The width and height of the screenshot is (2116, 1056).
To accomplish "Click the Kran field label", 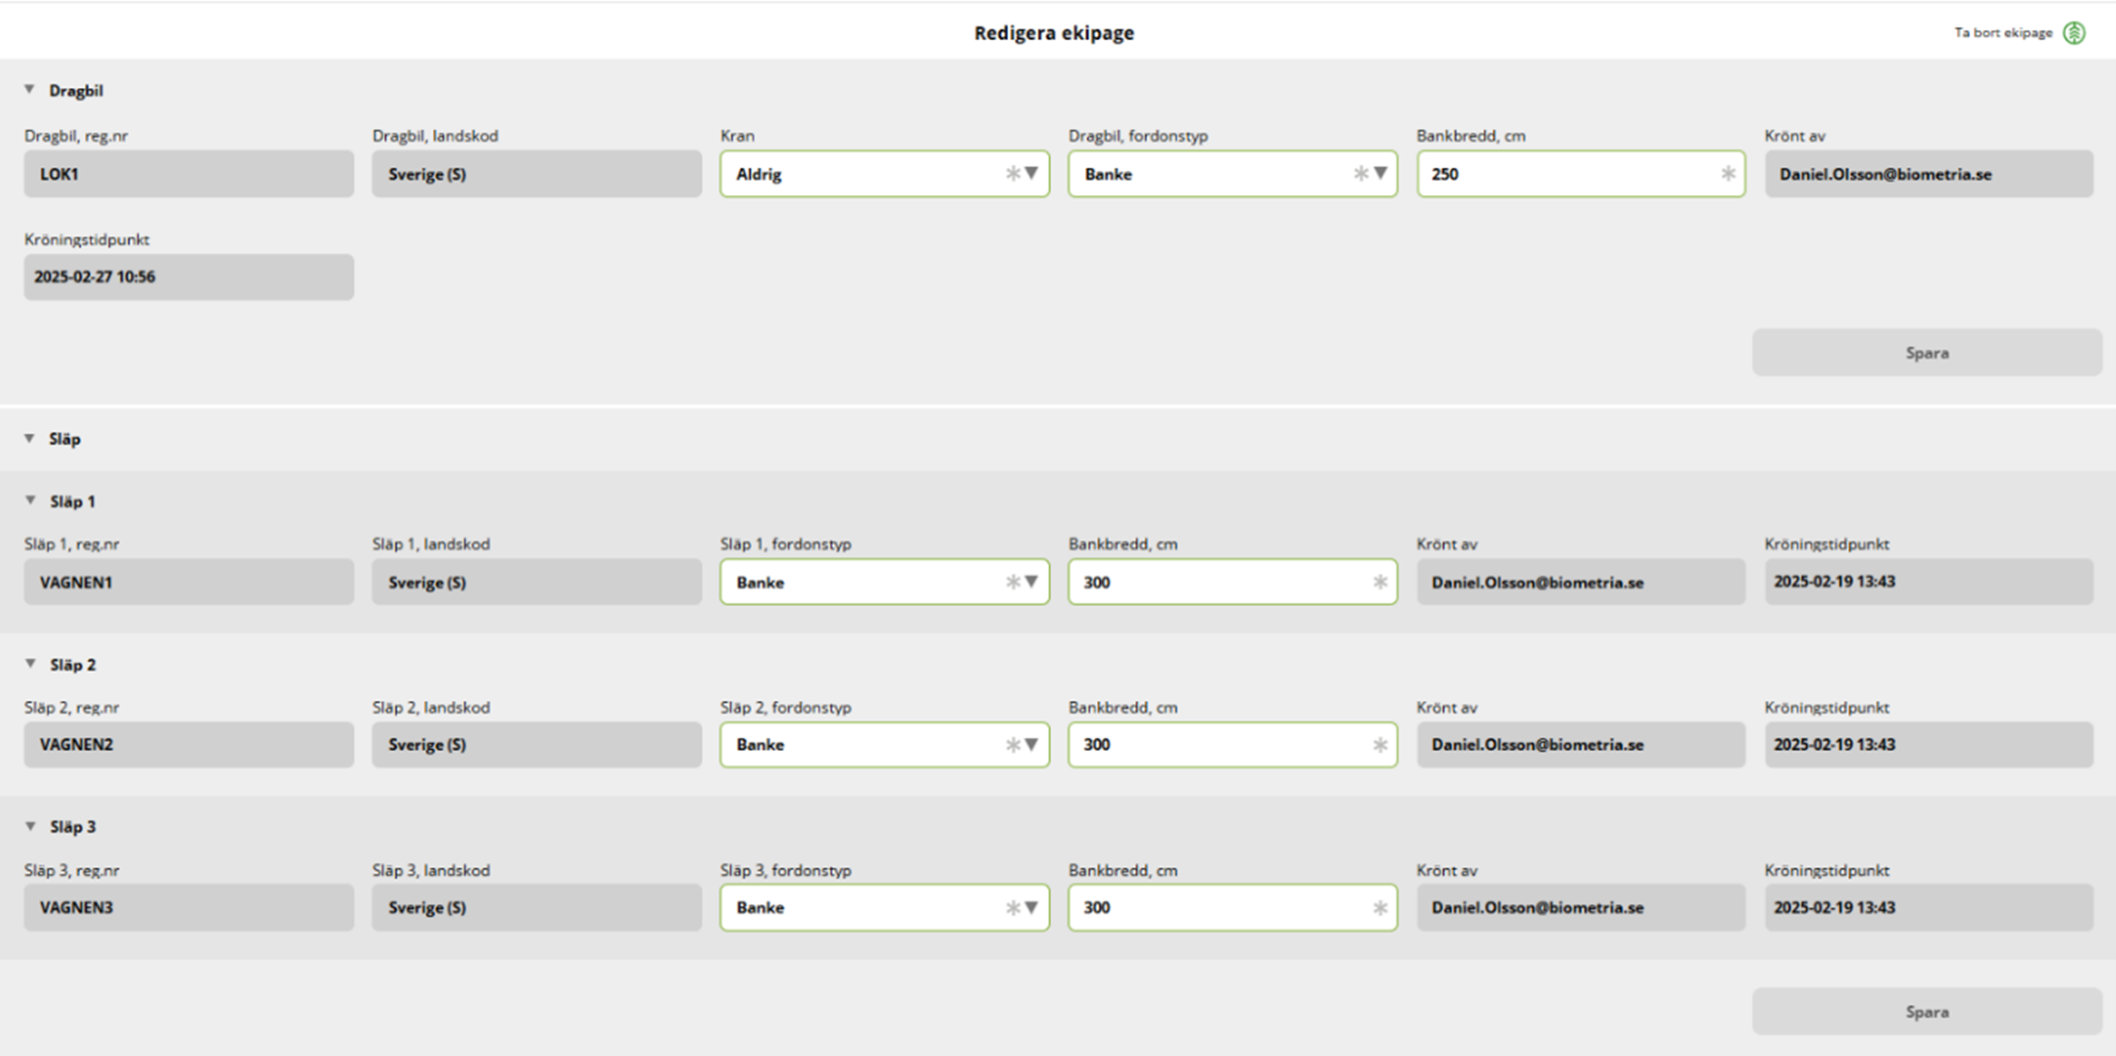I will pyautogui.click(x=737, y=136).
